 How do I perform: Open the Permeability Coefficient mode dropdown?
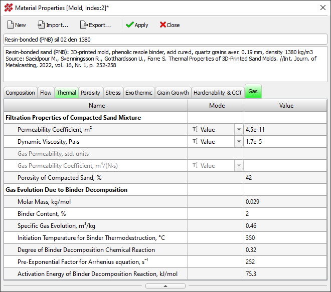pyautogui.click(x=238, y=130)
